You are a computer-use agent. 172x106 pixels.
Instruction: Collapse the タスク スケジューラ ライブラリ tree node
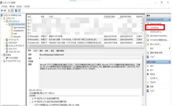[7, 24]
